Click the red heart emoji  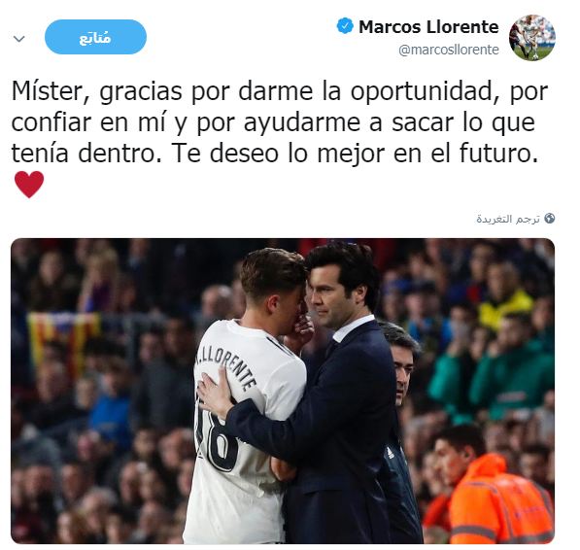pos(29,185)
